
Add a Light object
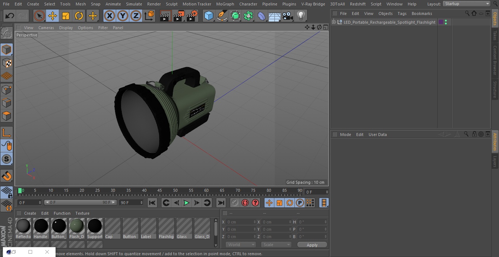coord(301,16)
